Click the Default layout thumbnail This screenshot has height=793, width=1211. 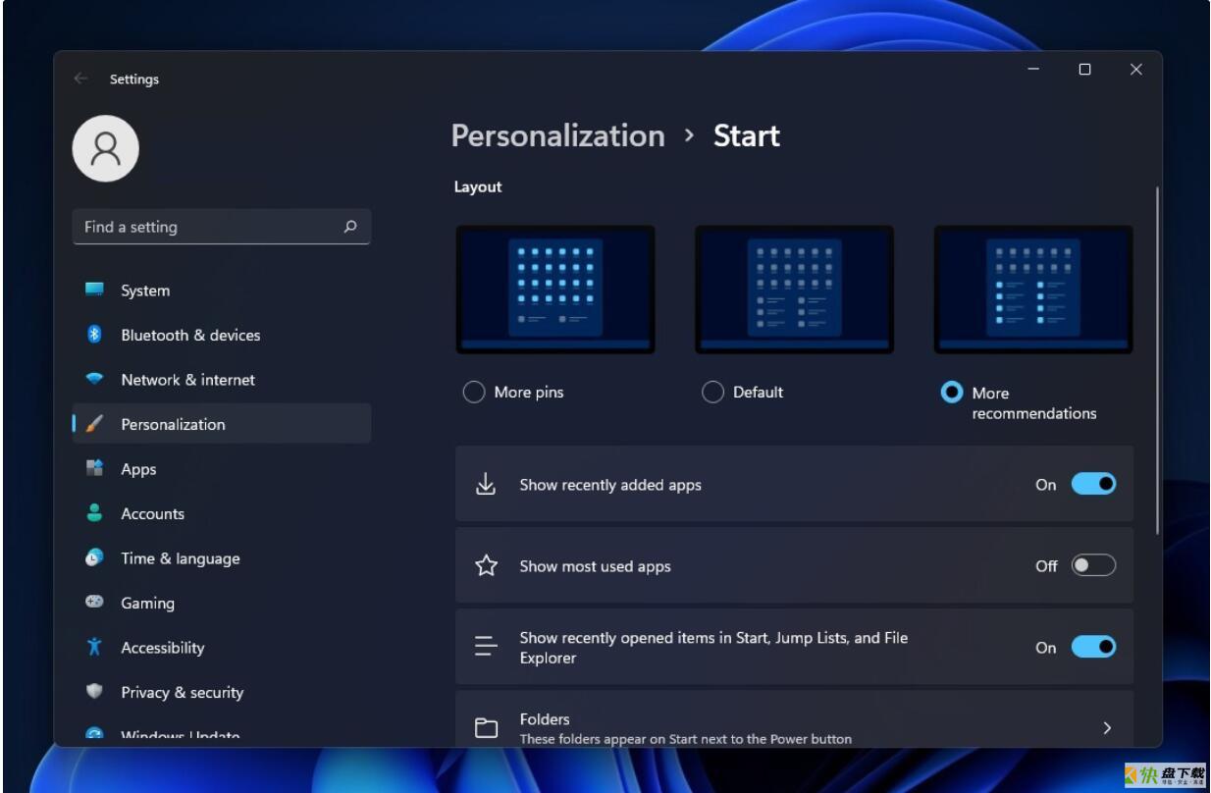coord(794,290)
